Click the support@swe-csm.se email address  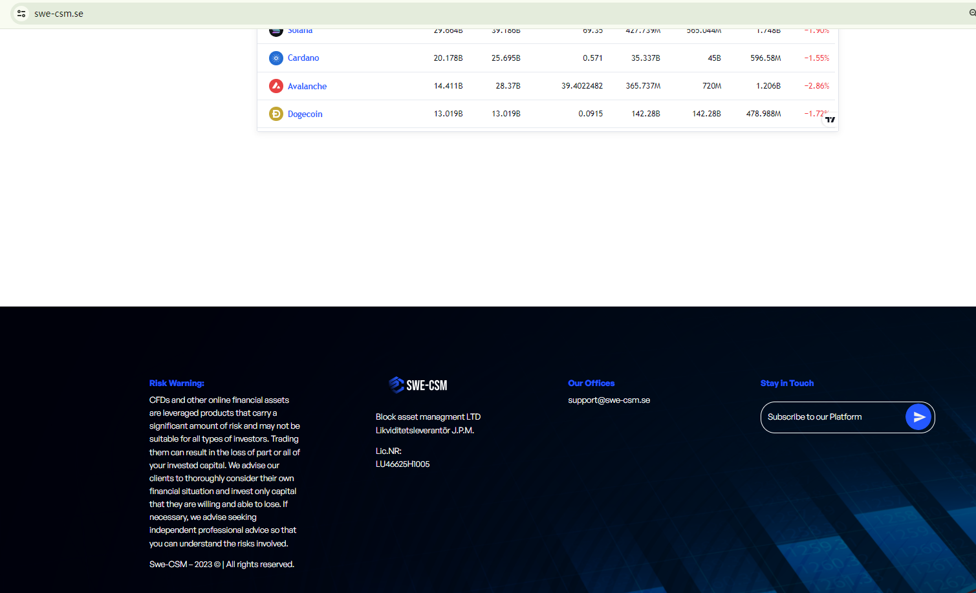[x=609, y=400]
